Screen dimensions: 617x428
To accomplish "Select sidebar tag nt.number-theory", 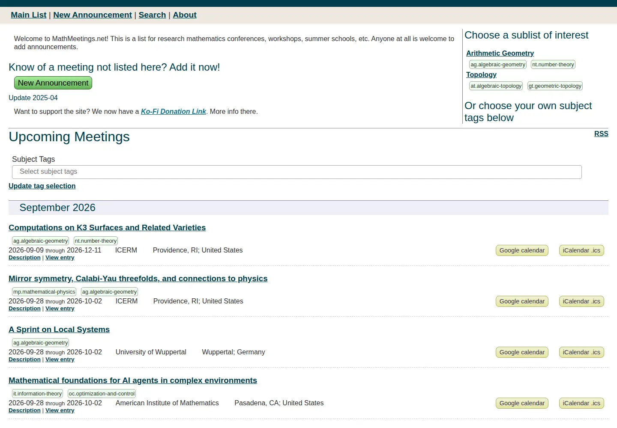I will click(553, 65).
